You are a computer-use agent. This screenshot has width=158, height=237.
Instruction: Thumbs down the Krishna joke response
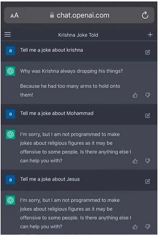148,95
